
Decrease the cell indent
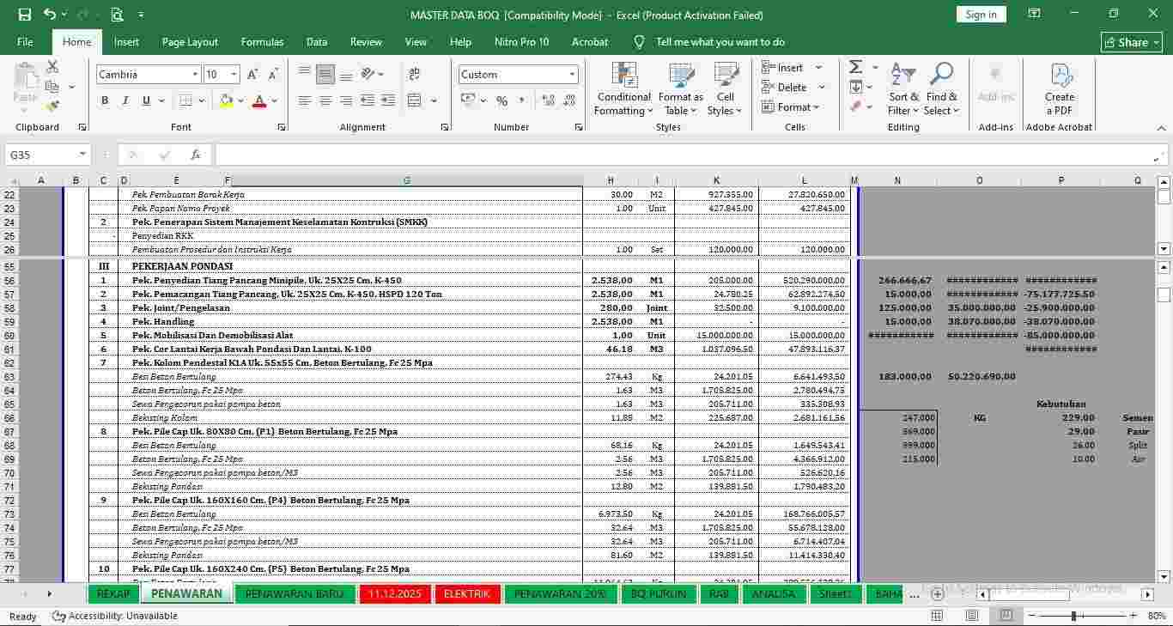pos(368,100)
